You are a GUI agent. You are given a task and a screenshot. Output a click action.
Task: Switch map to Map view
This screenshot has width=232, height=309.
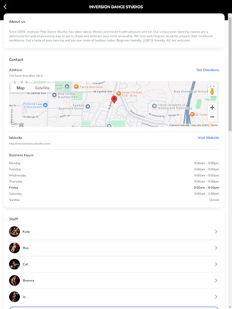[21, 88]
